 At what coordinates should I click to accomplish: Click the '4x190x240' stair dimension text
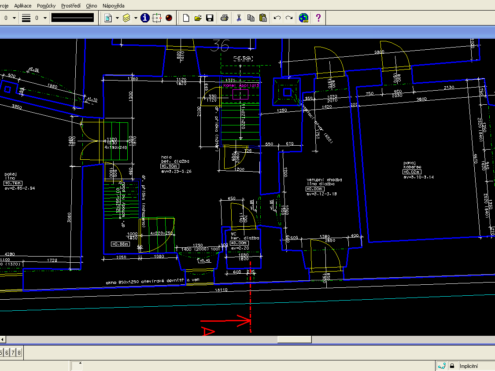tap(116, 147)
